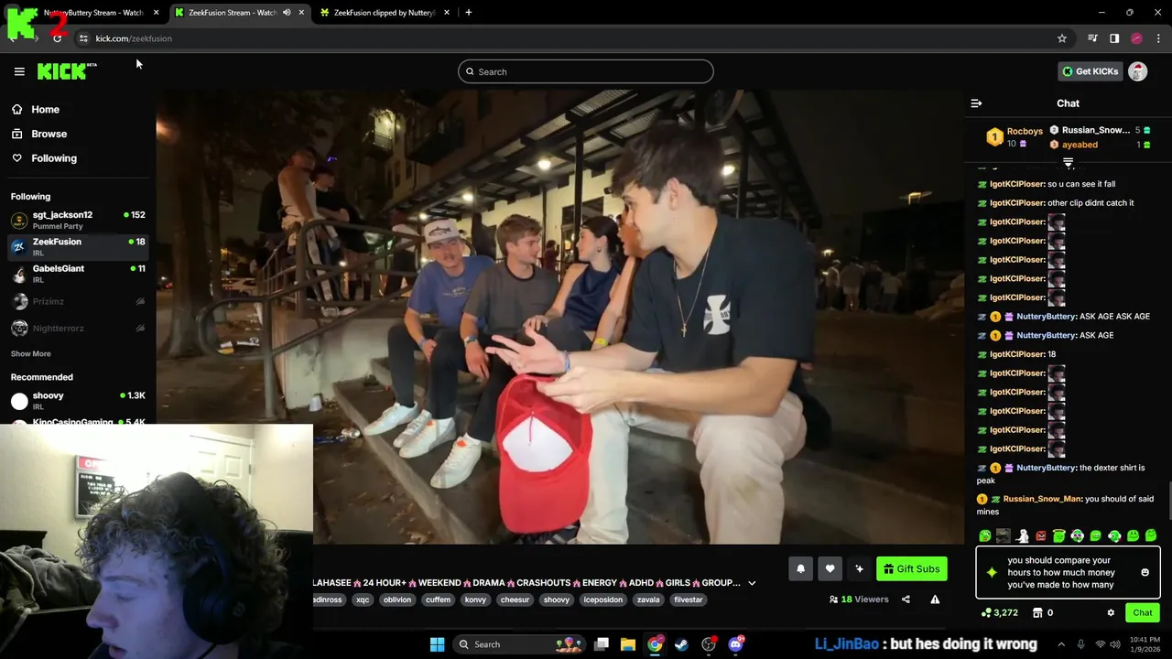
Task: Open sgt_jackson12 followed channel
Action: click(x=78, y=220)
